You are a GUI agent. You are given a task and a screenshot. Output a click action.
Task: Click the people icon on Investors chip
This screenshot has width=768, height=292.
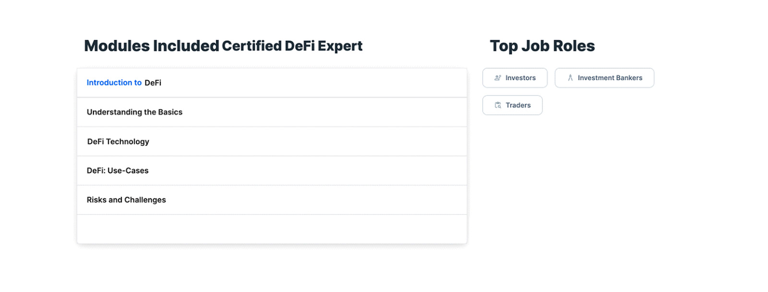(498, 78)
